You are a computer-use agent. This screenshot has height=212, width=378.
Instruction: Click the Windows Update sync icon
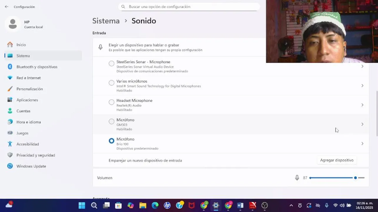[x=10, y=166]
